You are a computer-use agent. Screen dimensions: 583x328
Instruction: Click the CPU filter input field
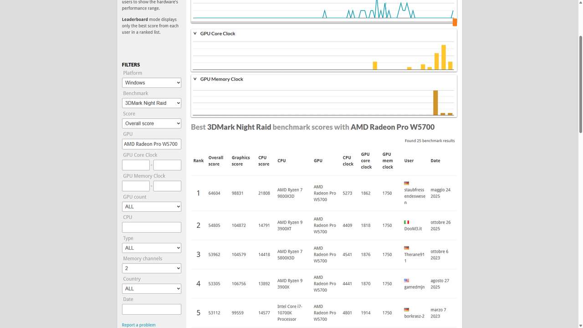(151, 227)
